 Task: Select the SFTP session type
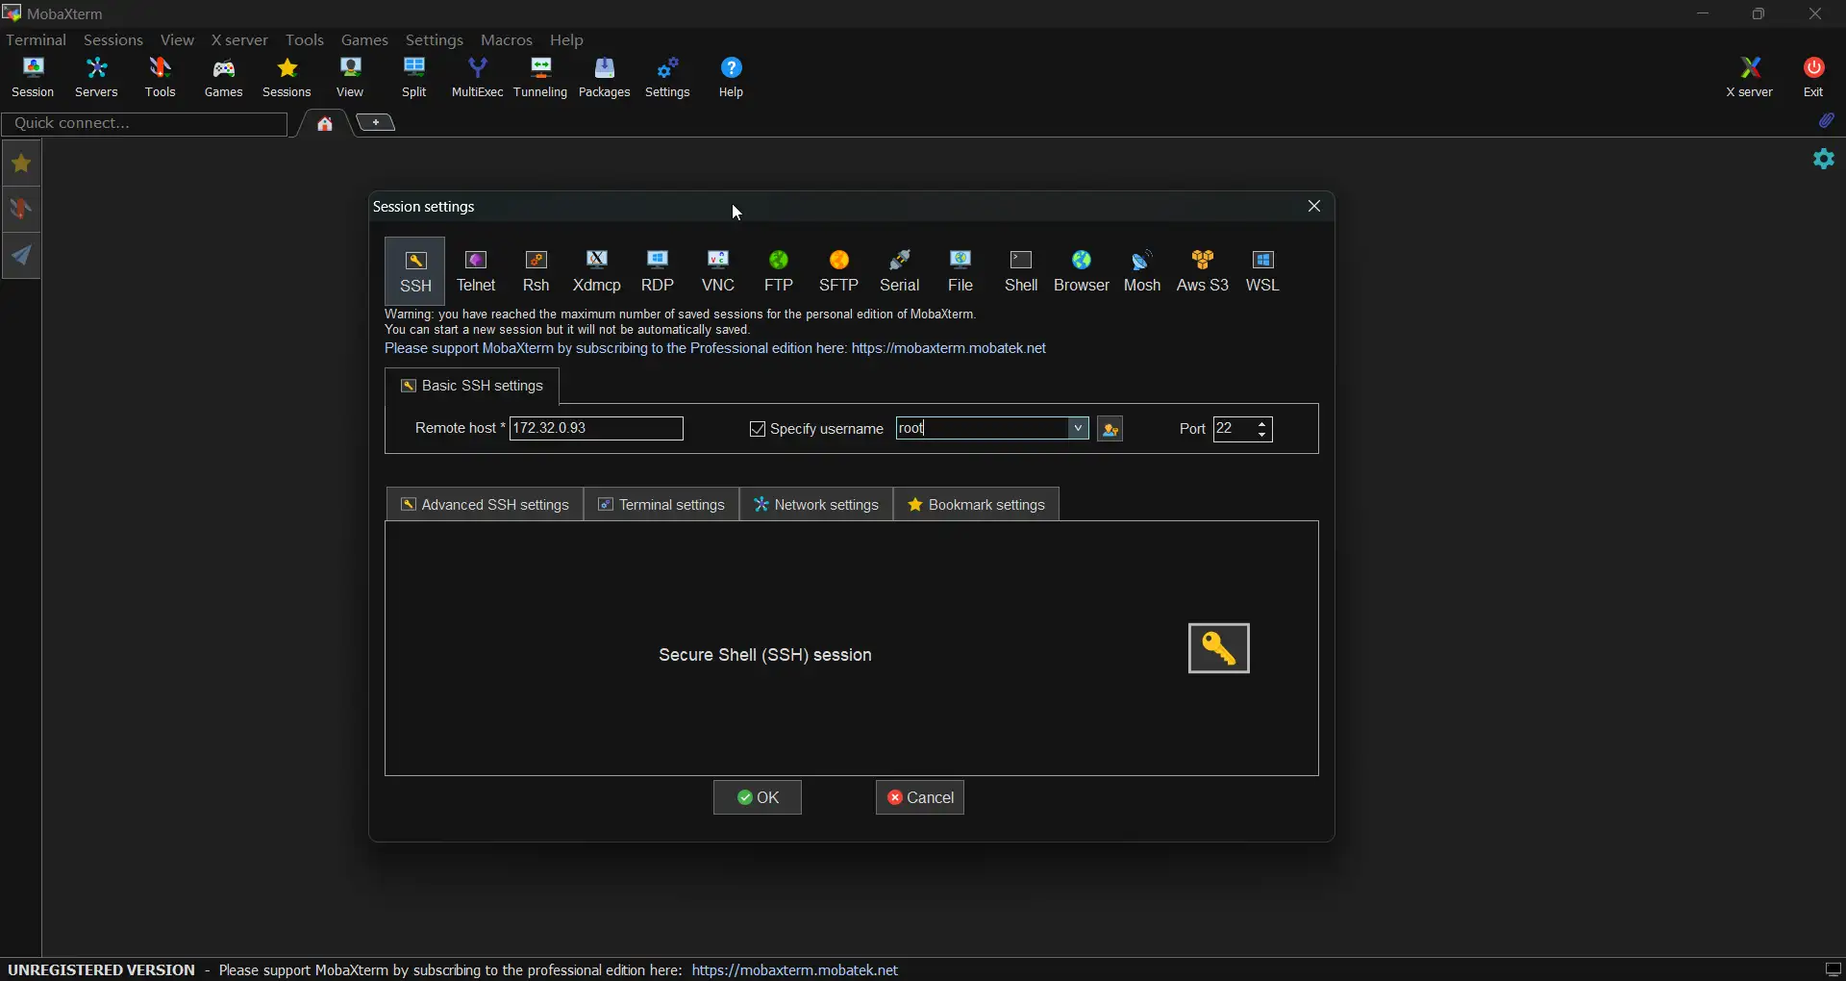click(838, 272)
